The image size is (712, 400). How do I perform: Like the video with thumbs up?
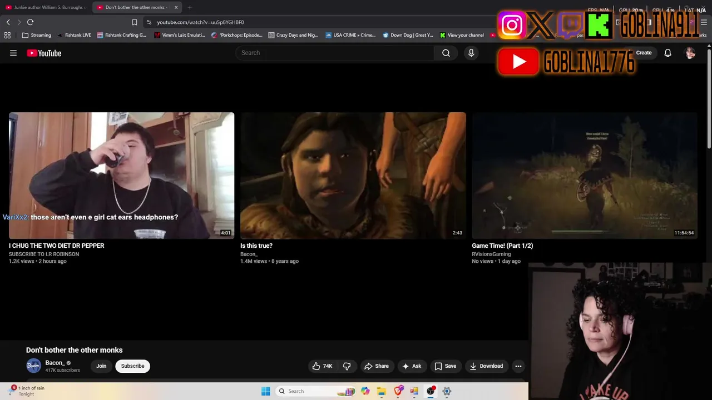pyautogui.click(x=323, y=366)
